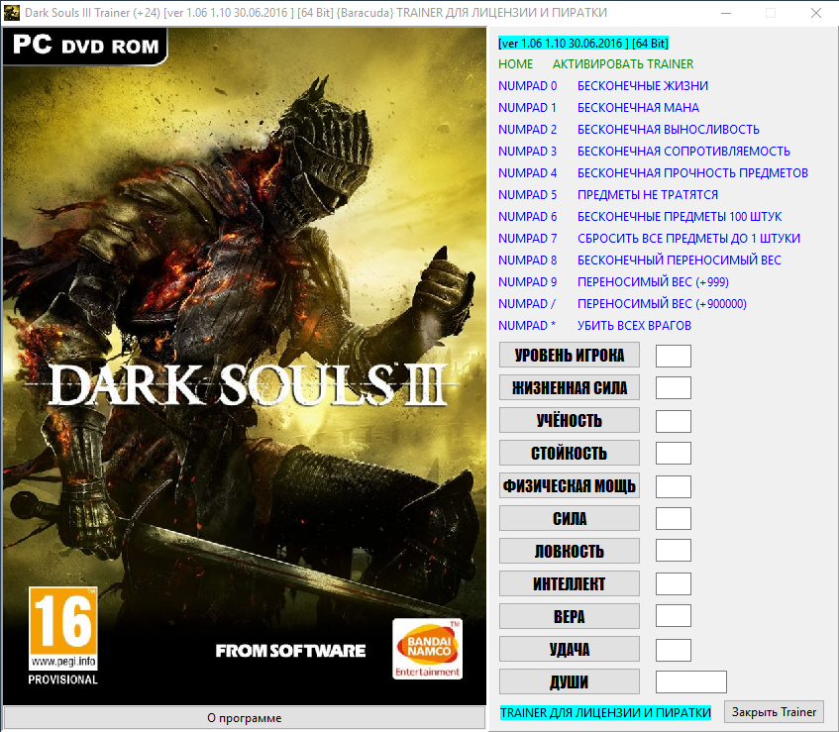Click the ВЕРА button
839x732 pixels.
click(x=570, y=616)
